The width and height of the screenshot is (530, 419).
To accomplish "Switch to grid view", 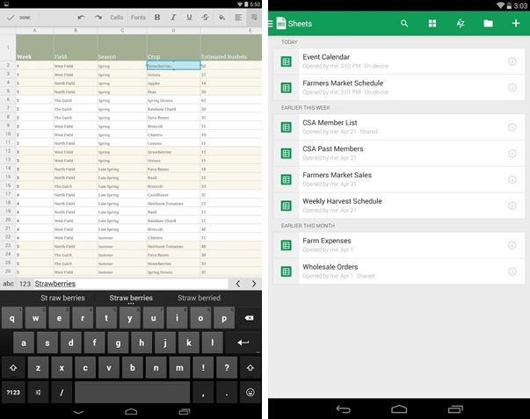I will tap(432, 24).
